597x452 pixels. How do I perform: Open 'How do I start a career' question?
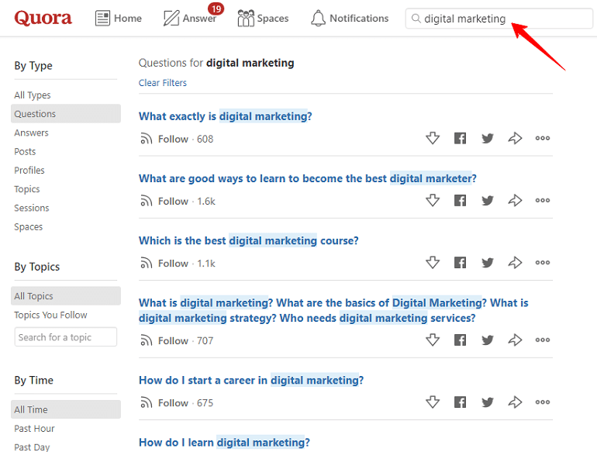(251, 380)
